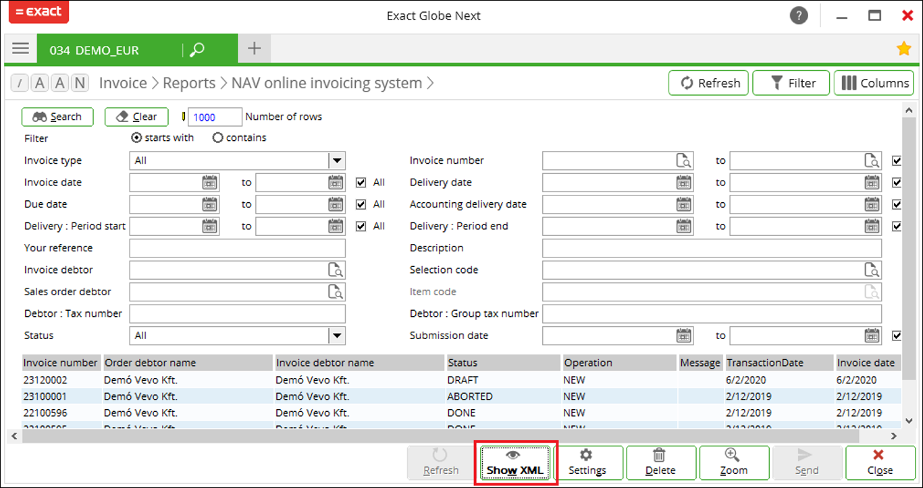Open lookup browser for Invoice debtor field
Image resolution: width=923 pixels, height=488 pixels.
pos(336,270)
